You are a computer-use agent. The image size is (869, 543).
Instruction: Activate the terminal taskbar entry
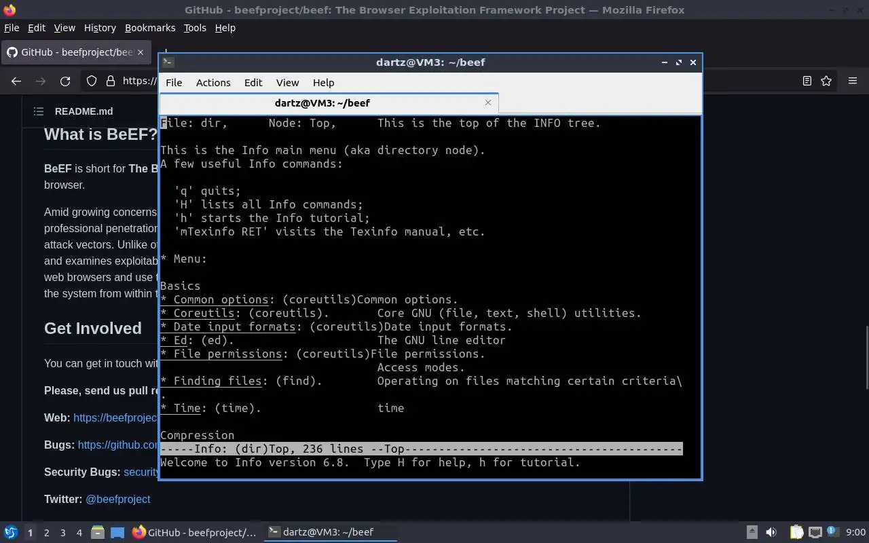point(329,532)
